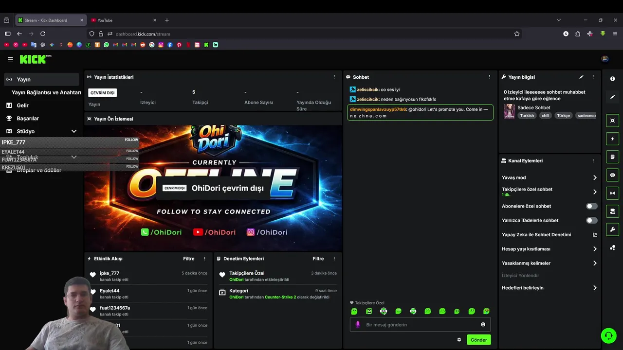Reload the page in browser toolbar

pos(43,34)
